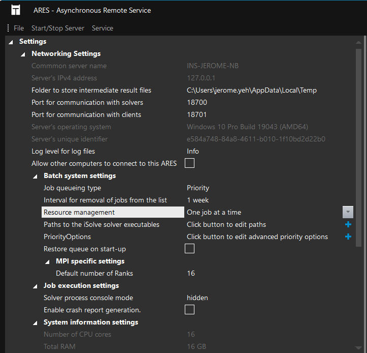This screenshot has width=367, height=353.
Task: Toggle Restore queue on start-up checkbox
Action: 189,249
